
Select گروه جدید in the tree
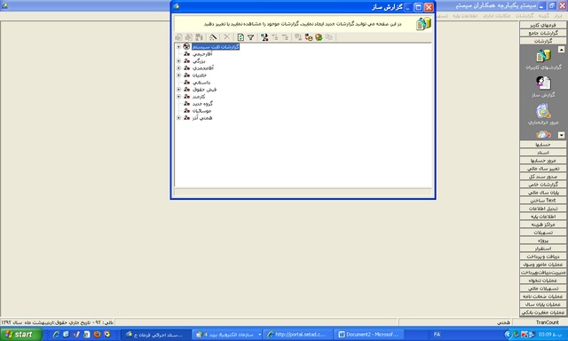(x=202, y=104)
